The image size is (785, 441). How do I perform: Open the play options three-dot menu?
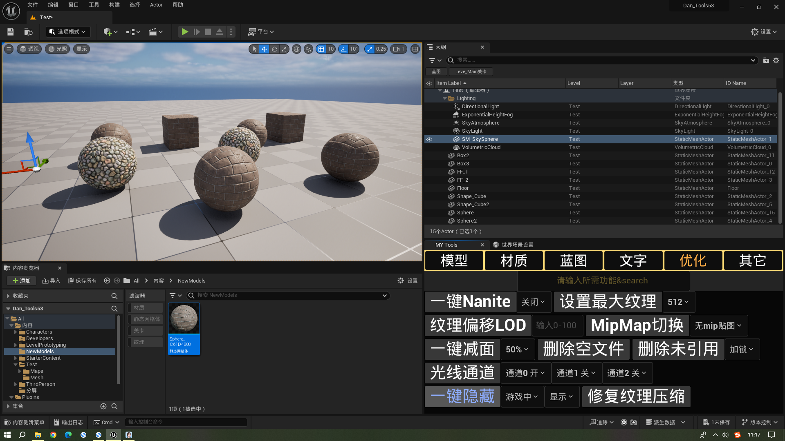click(231, 32)
